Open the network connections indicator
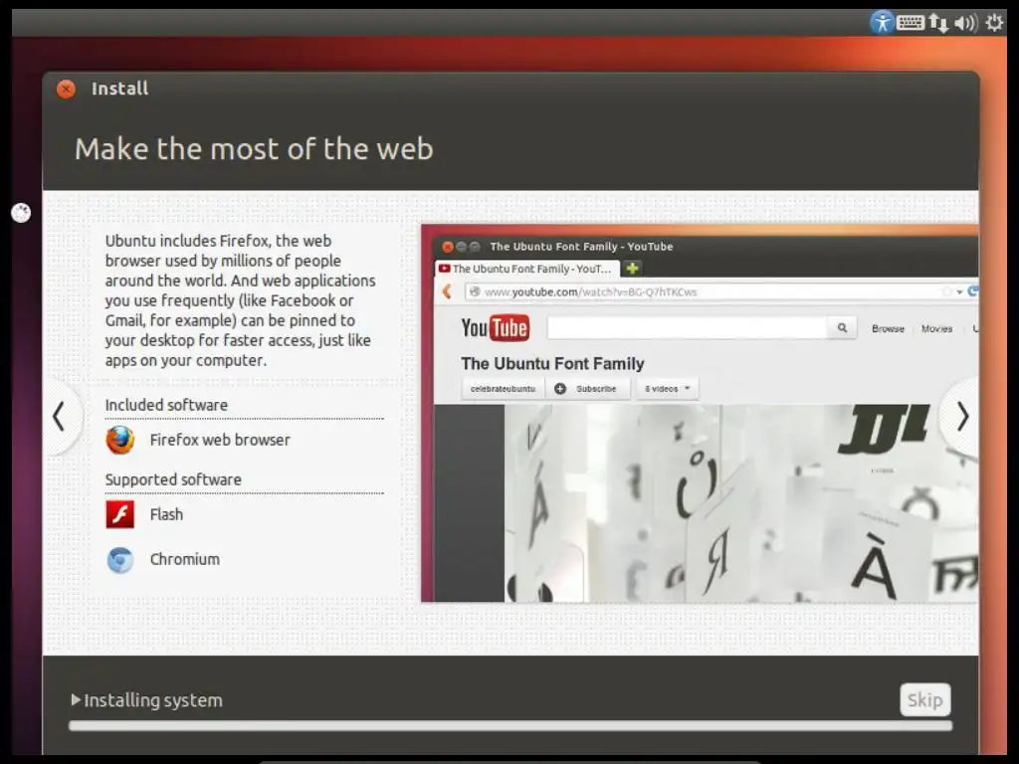The width and height of the screenshot is (1019, 764). pyautogui.click(x=938, y=23)
